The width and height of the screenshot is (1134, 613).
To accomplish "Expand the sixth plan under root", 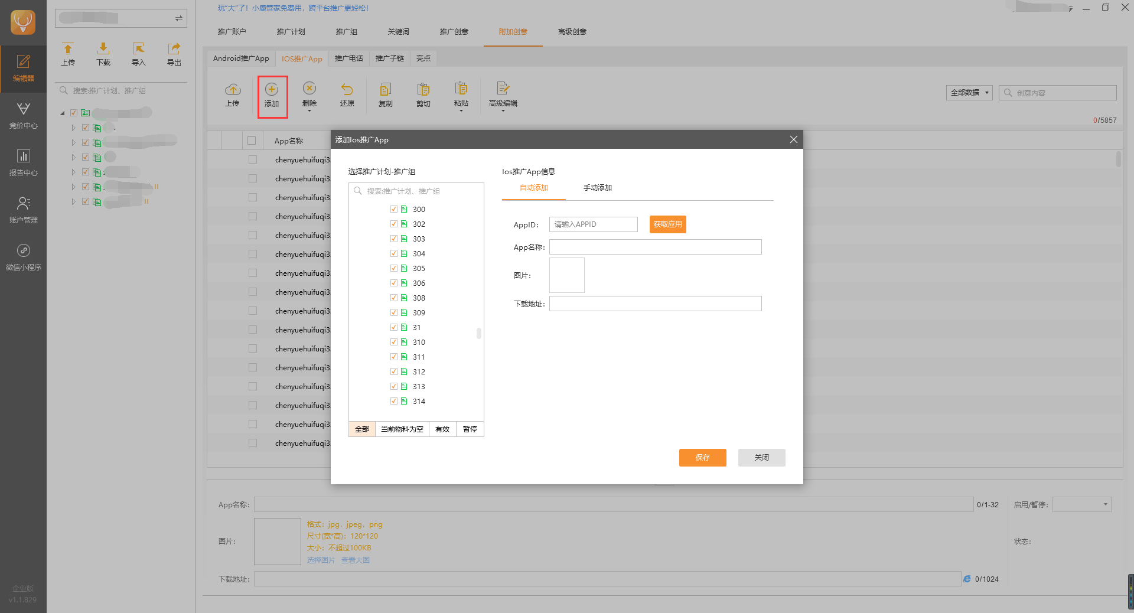I will point(74,201).
